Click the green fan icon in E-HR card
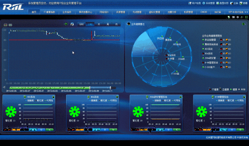249x146 pixels. pos(202,112)
